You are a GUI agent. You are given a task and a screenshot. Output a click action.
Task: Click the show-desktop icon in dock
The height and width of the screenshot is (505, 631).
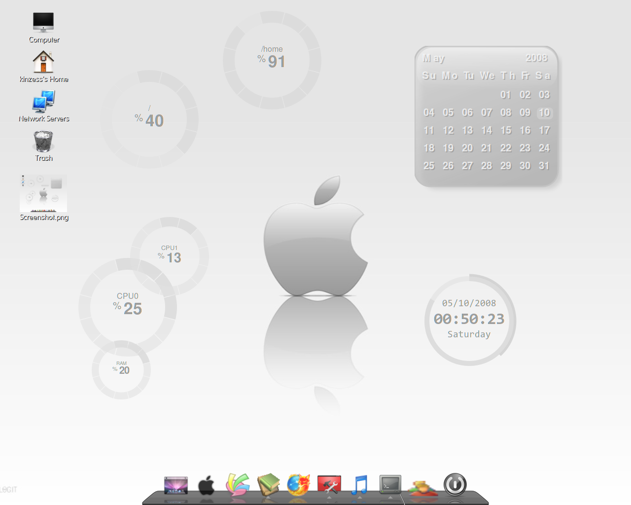(176, 485)
